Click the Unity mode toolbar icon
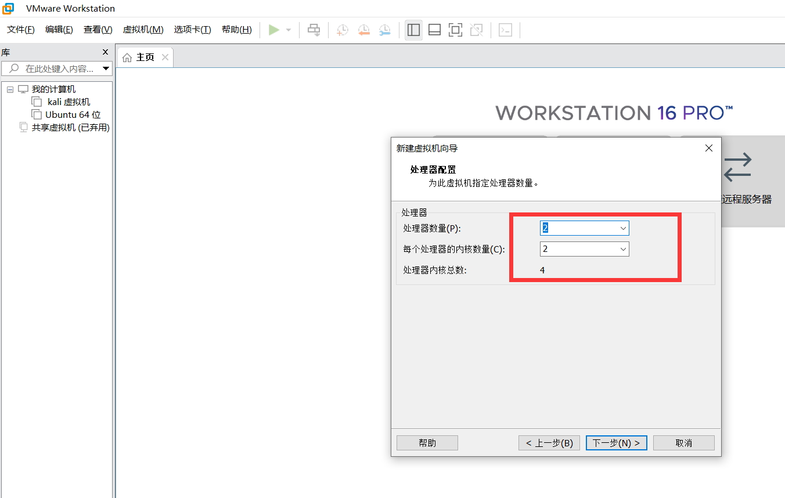Screen dimensions: 785x498 coord(477,30)
